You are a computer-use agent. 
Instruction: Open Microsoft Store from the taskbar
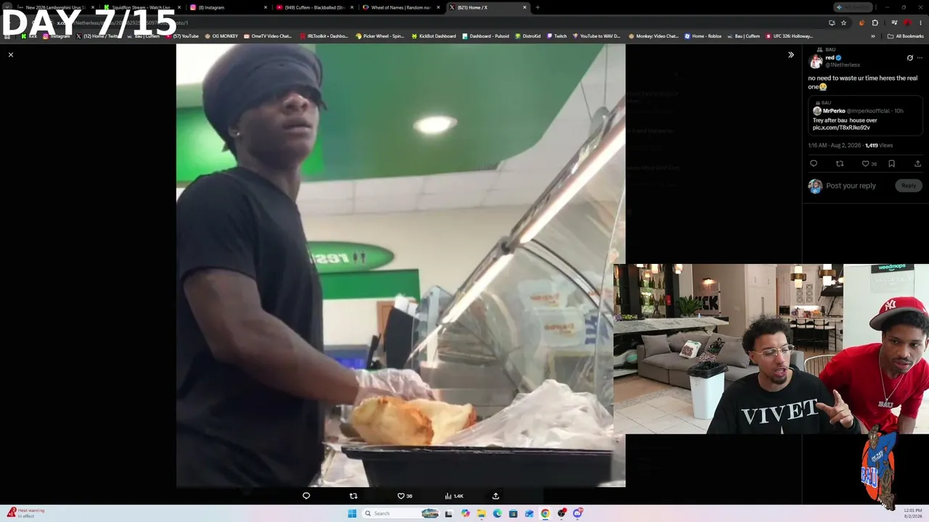coord(513,513)
